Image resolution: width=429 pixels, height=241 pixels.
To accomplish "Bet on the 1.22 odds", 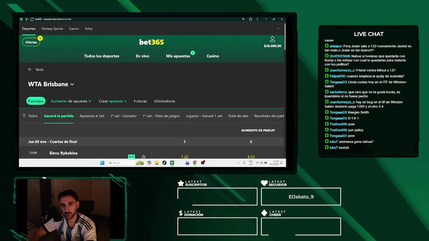I will [185, 157].
